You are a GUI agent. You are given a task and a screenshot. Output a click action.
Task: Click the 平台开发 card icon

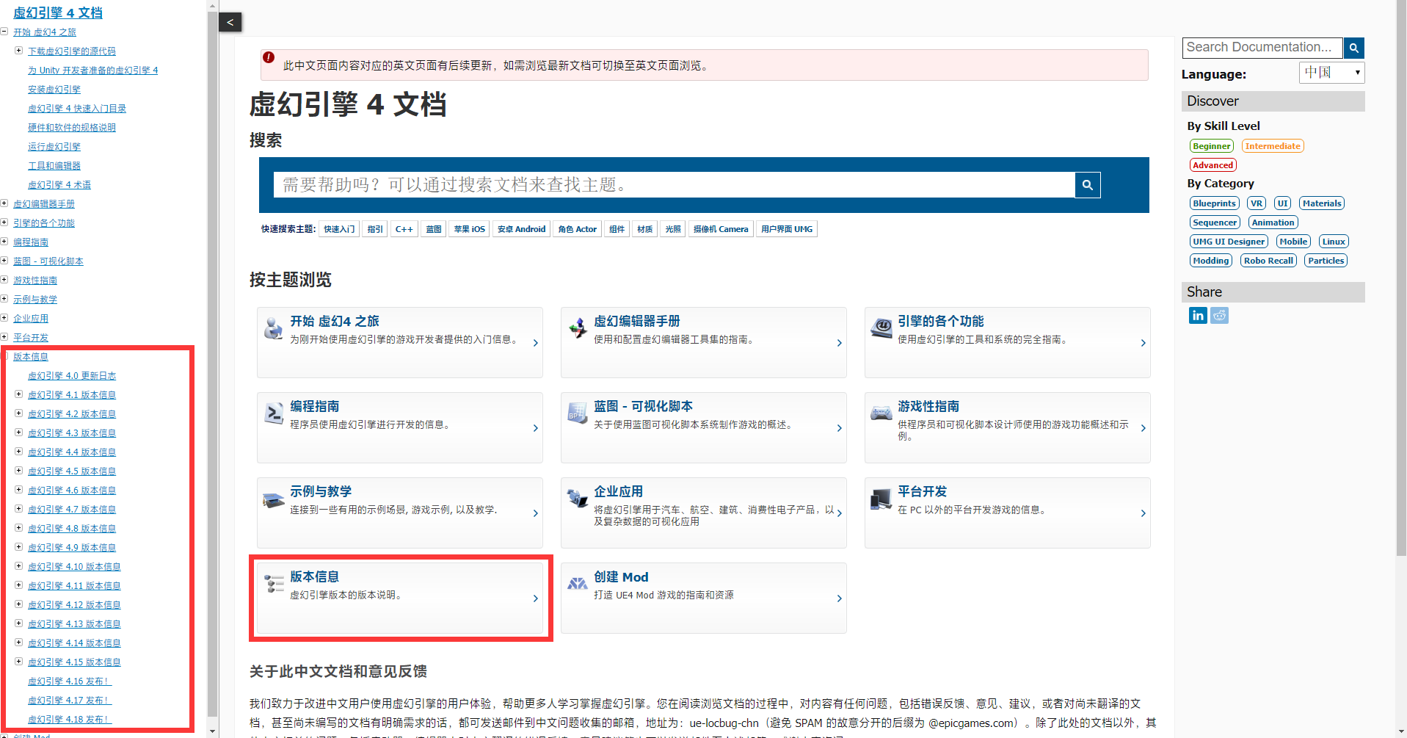(881, 499)
